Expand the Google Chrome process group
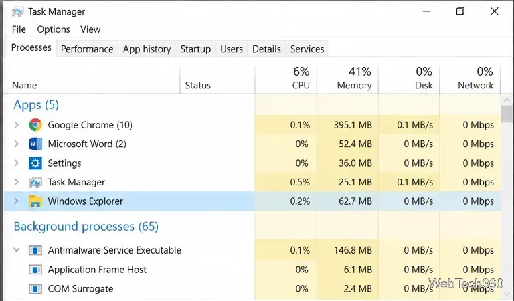514x301 pixels. 16,125
